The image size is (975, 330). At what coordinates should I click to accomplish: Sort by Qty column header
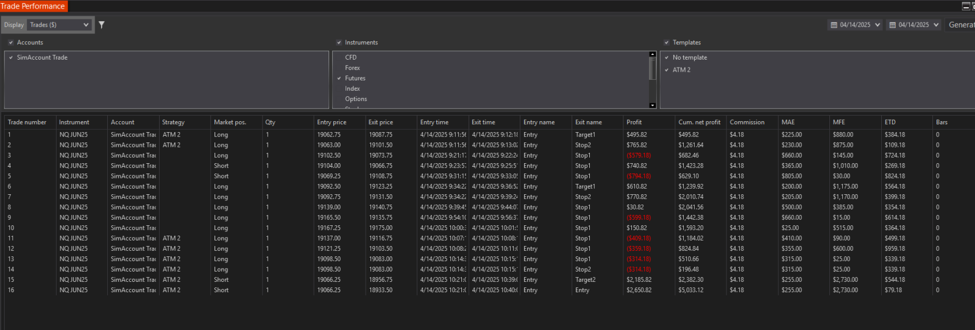(270, 122)
